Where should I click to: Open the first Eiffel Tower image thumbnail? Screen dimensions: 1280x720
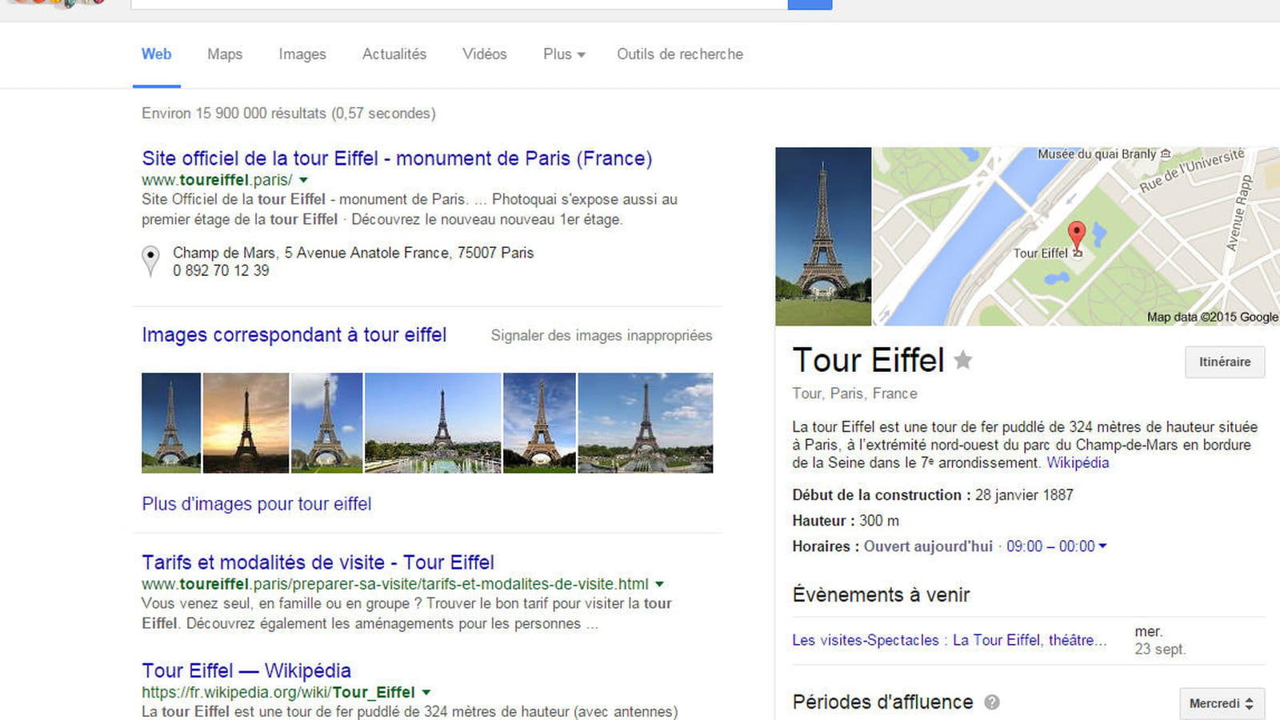coord(171,422)
